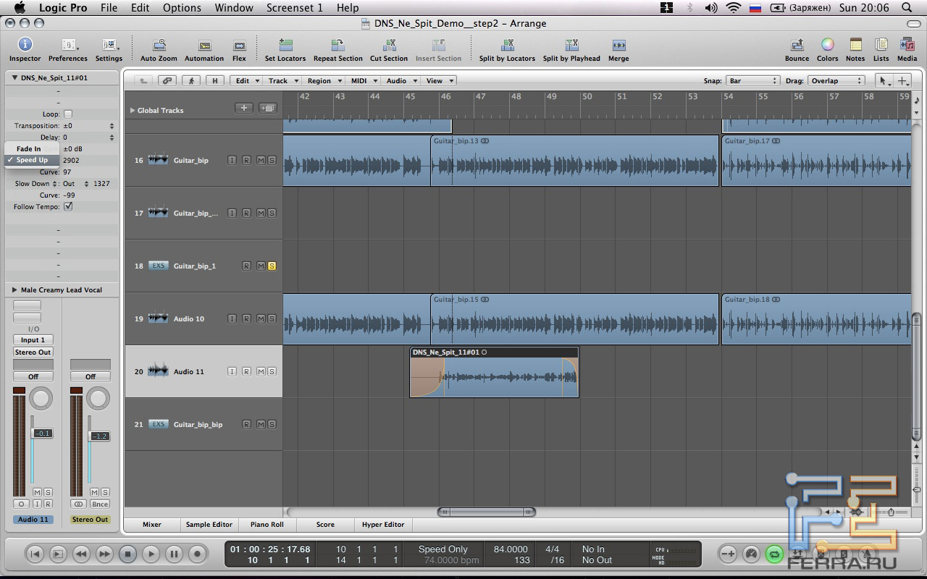Click the Input 1 channel button

33,340
